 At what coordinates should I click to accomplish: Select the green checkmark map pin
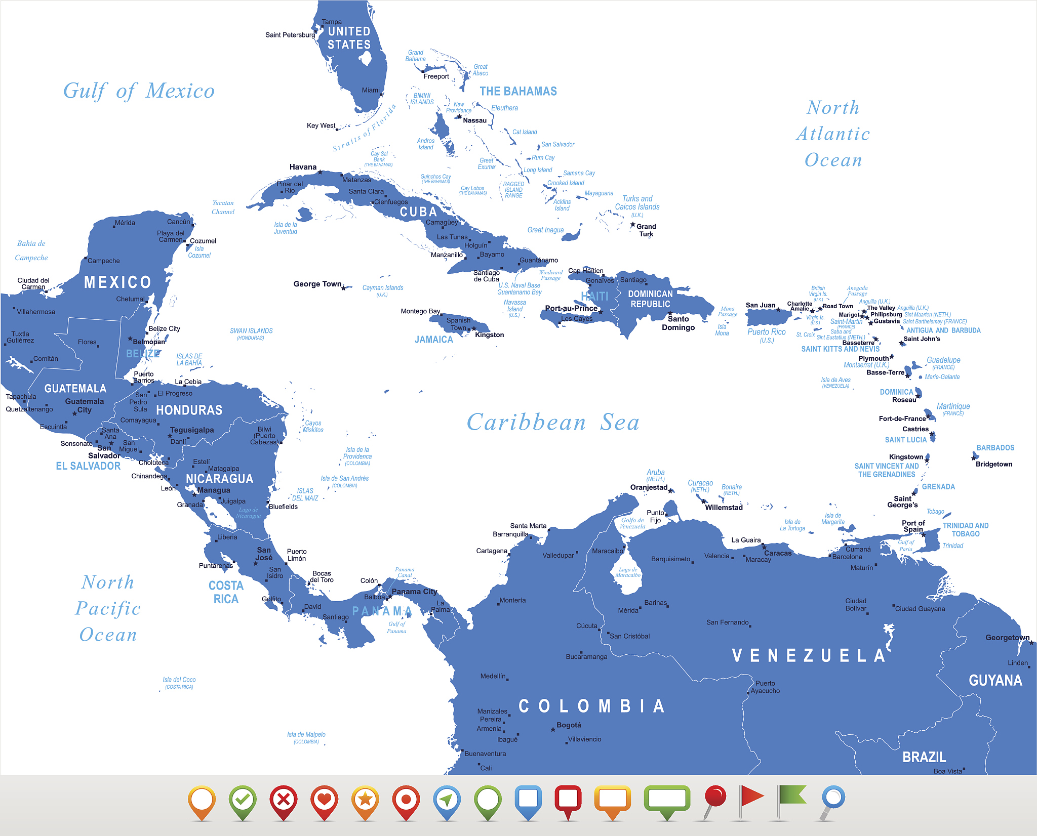[x=243, y=803]
